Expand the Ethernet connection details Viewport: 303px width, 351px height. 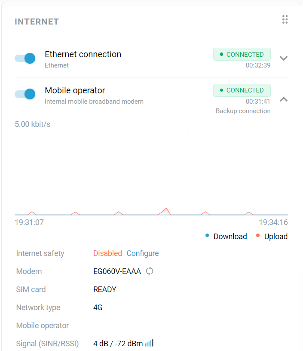coord(283,58)
